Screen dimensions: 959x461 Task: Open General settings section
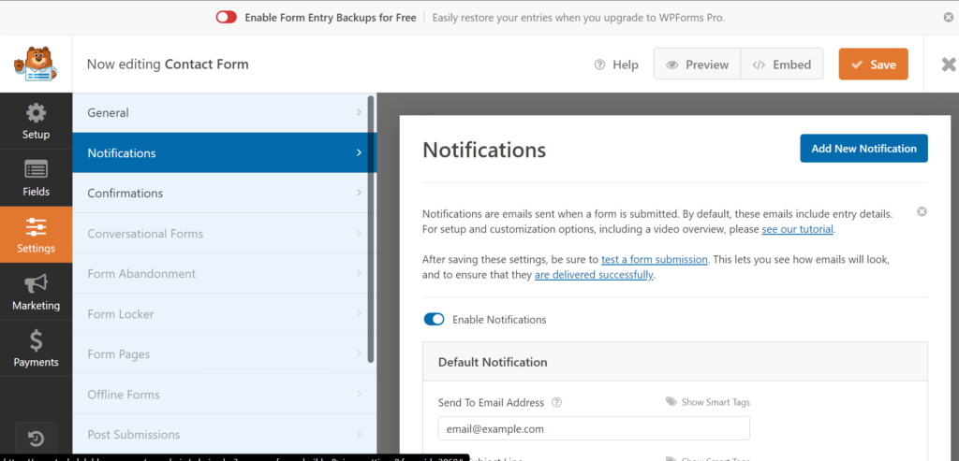click(x=225, y=112)
